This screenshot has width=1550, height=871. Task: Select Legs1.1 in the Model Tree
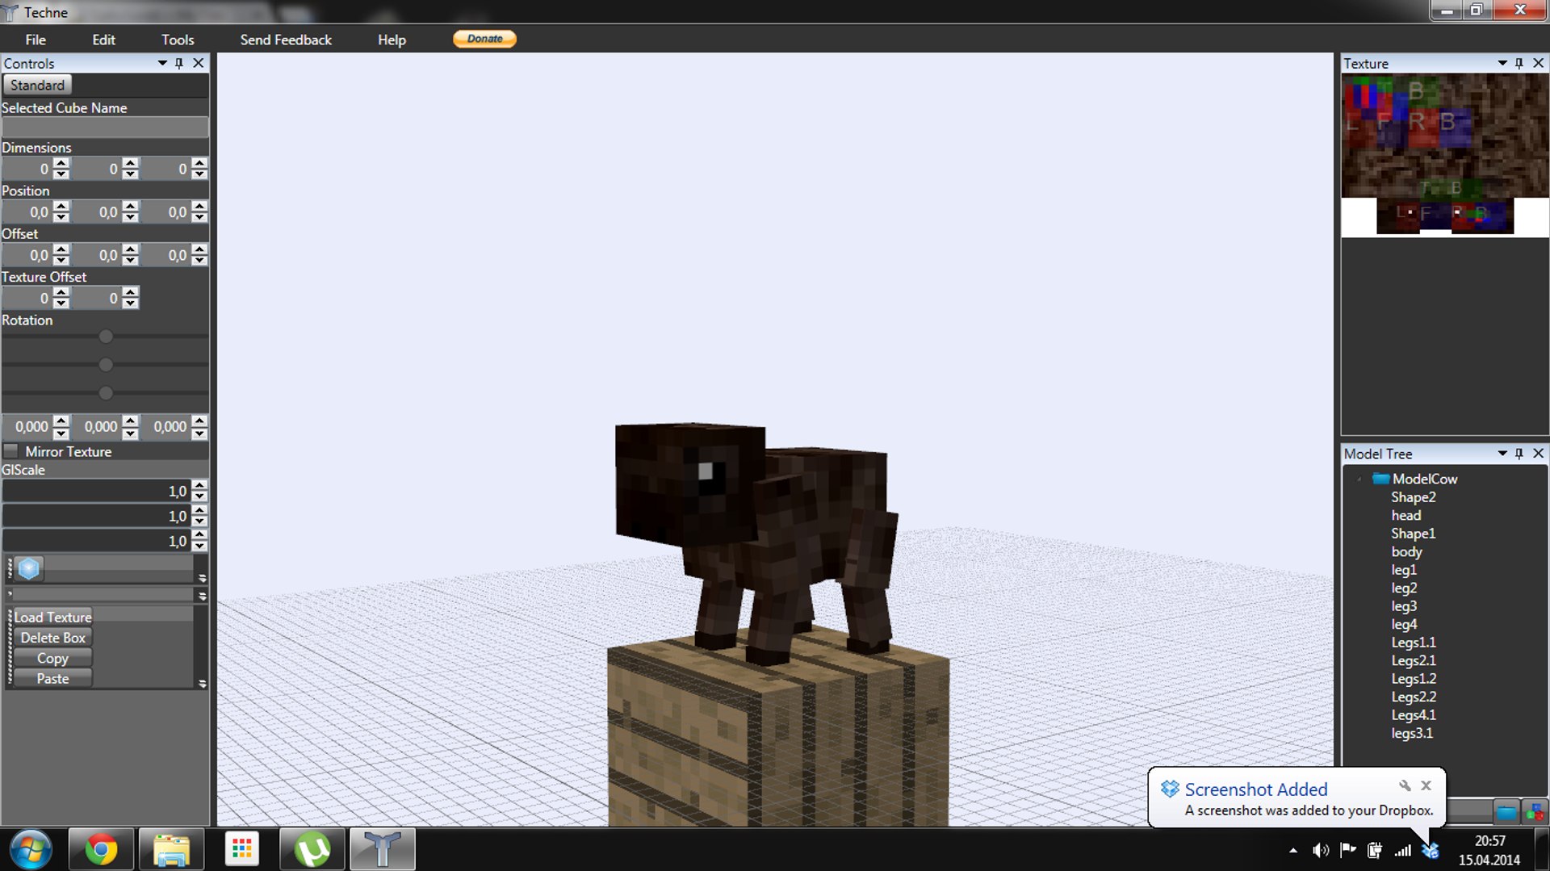[1413, 643]
